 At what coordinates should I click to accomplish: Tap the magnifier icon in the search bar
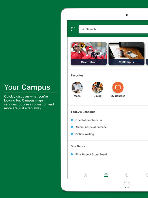pyautogui.click(x=83, y=29)
